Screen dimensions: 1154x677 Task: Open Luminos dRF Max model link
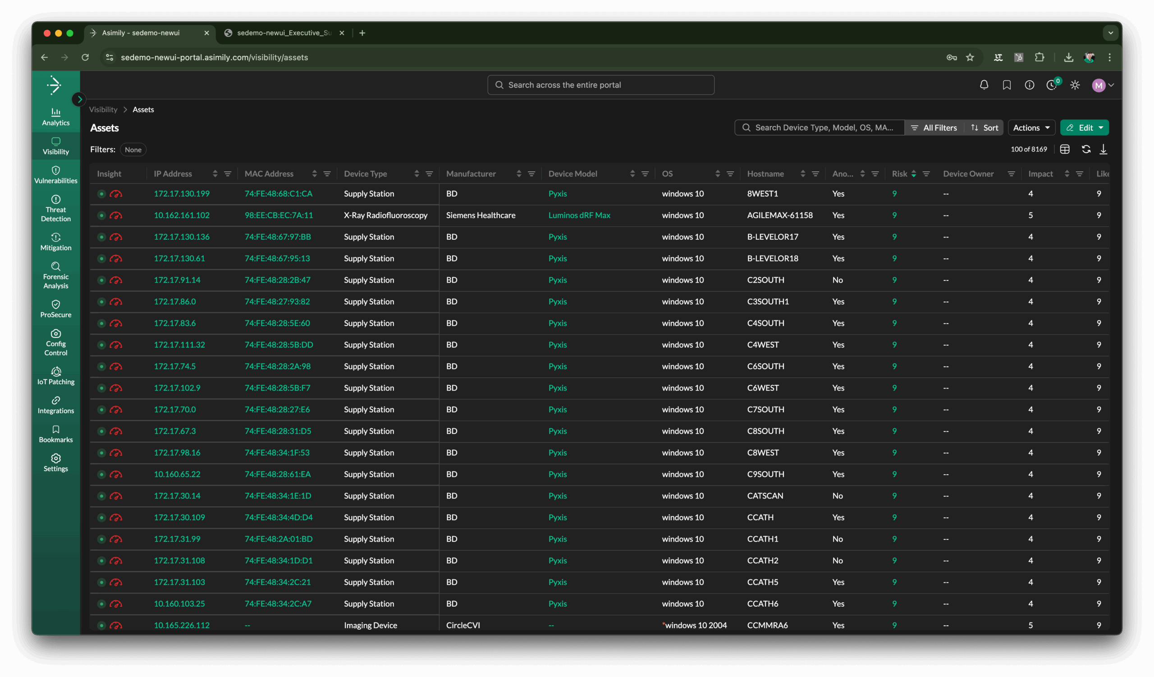(579, 215)
